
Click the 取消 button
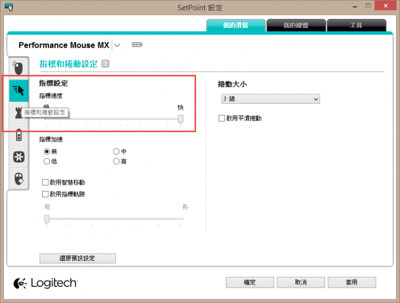[x=301, y=282]
